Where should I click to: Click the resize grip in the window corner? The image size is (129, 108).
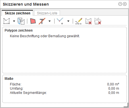(x=126, y=105)
